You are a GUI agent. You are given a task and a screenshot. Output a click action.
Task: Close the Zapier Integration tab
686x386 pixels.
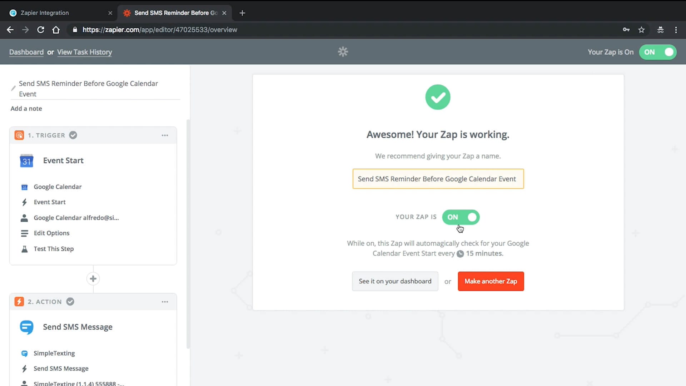coord(110,13)
